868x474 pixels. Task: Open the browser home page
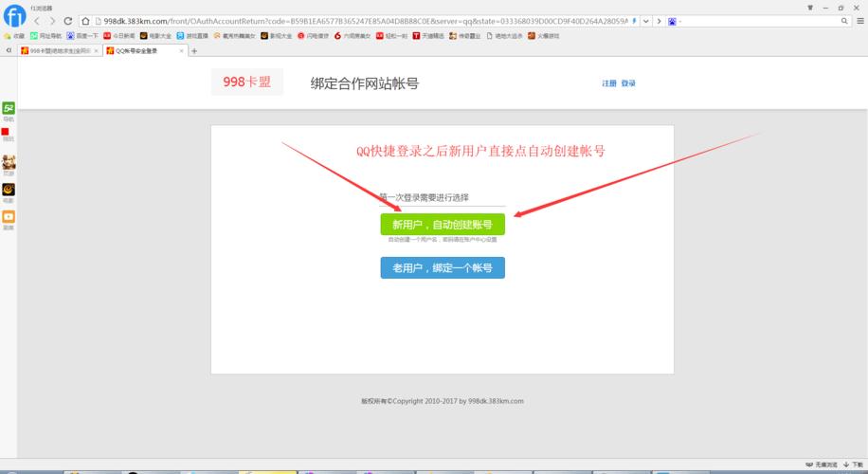click(85, 21)
